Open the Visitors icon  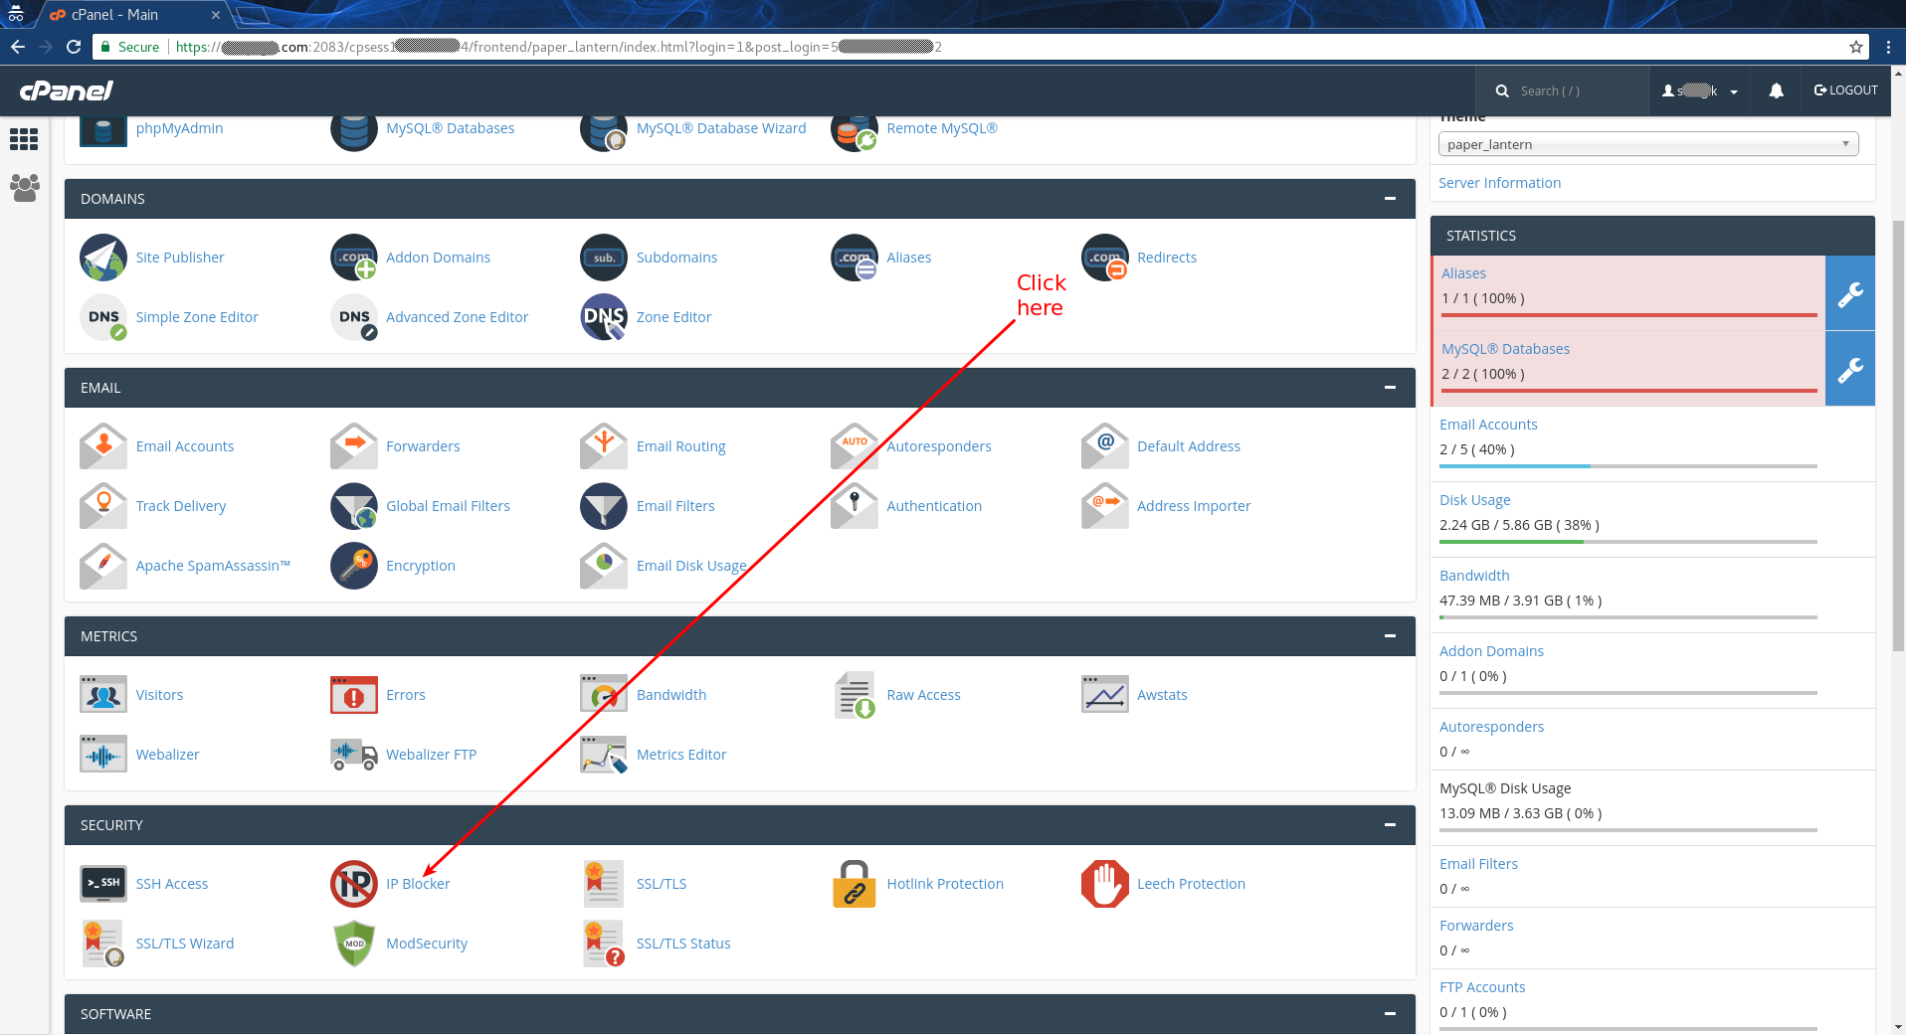pyautogui.click(x=103, y=695)
